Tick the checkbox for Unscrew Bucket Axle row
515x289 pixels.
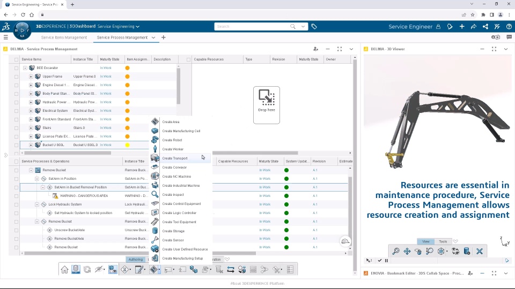tap(17, 230)
